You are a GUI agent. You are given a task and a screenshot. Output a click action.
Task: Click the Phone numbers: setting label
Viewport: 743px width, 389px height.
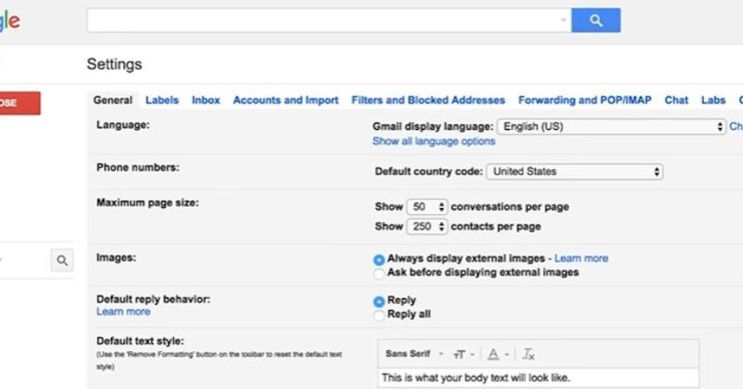coord(138,167)
